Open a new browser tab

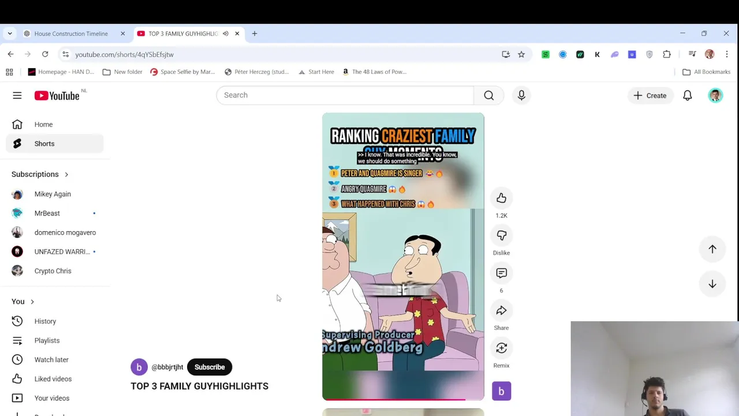pos(255,34)
